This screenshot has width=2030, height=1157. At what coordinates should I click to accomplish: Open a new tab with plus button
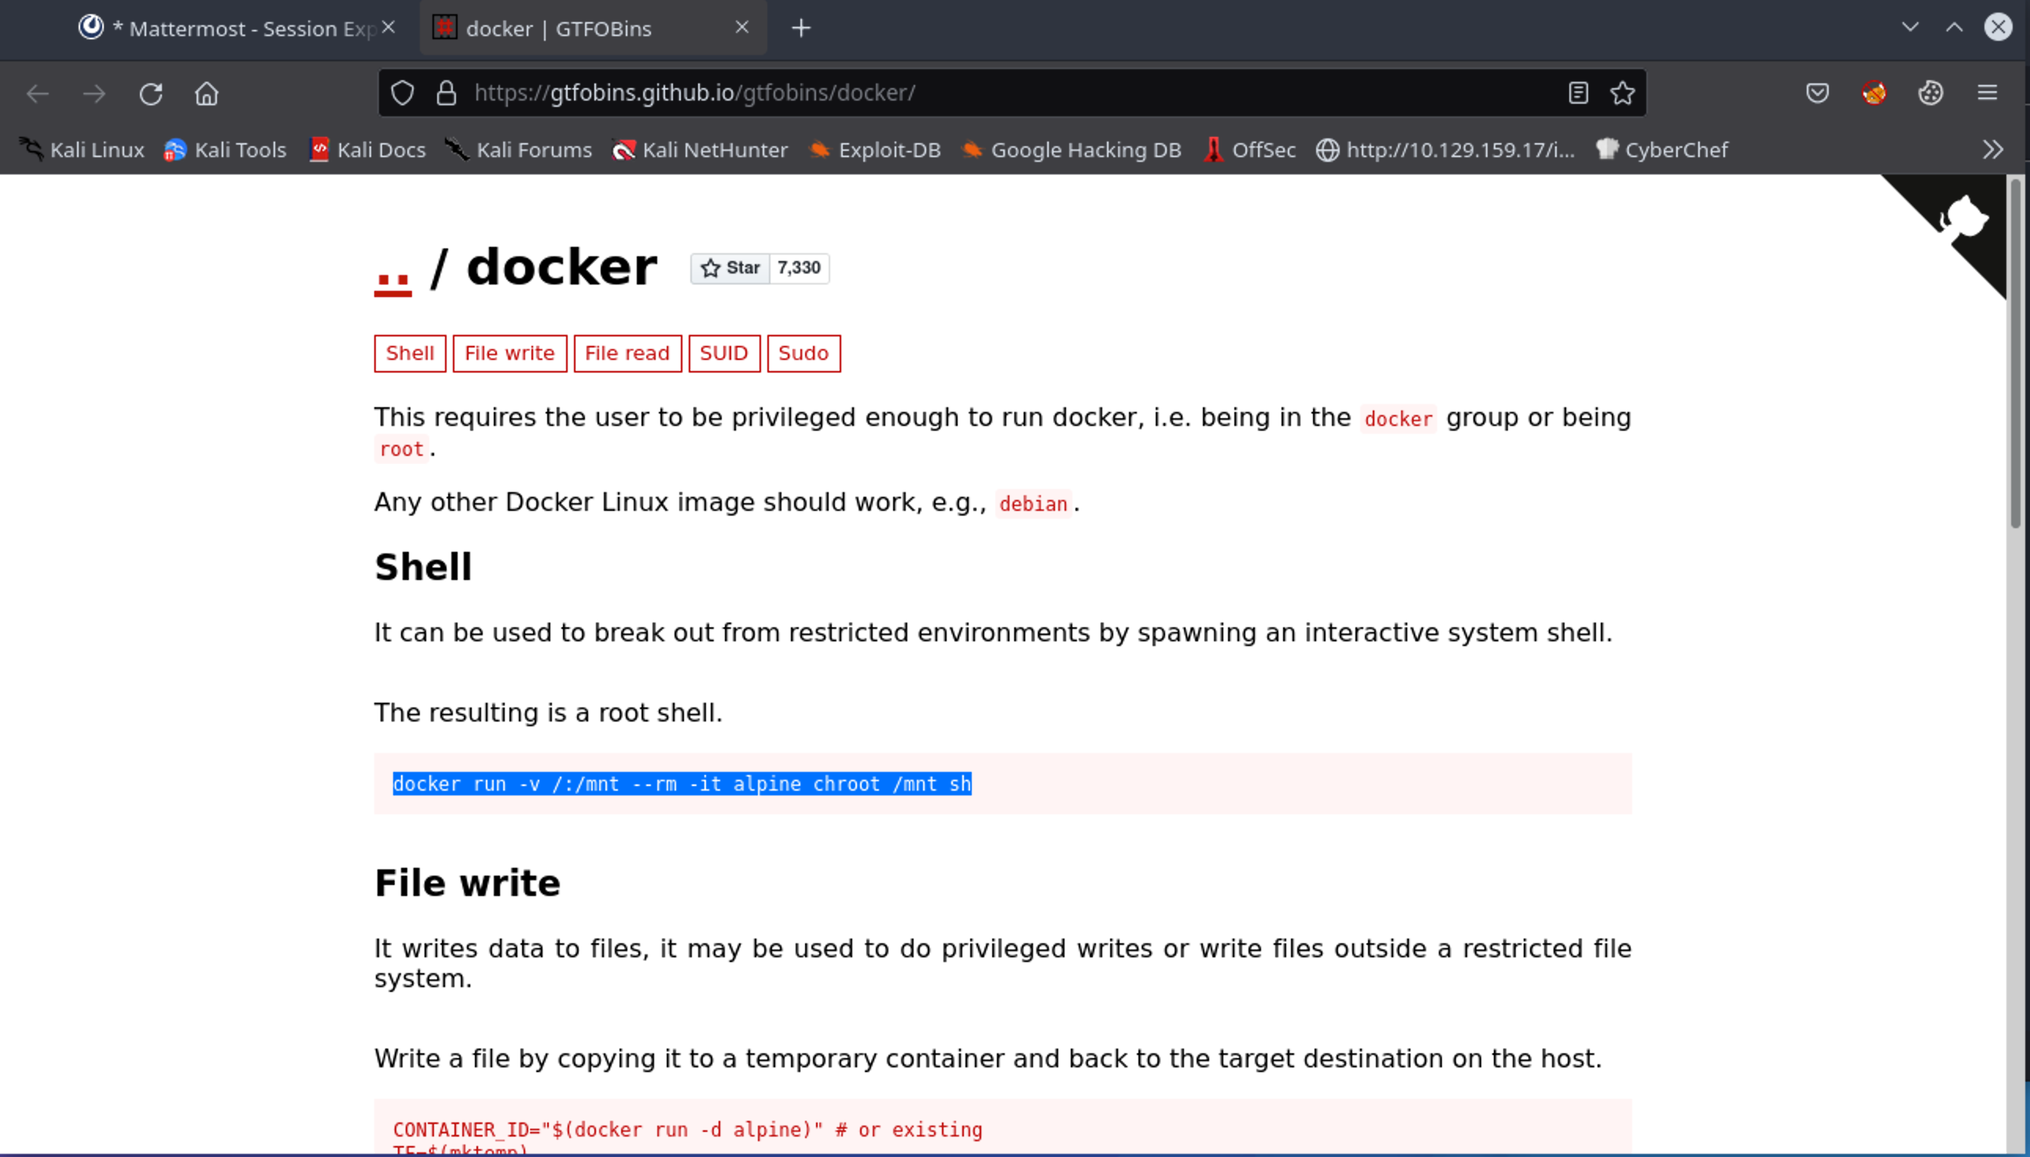coord(801,28)
